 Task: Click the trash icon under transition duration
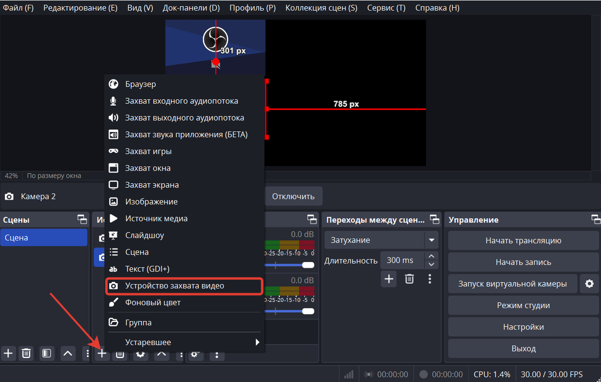tap(409, 279)
